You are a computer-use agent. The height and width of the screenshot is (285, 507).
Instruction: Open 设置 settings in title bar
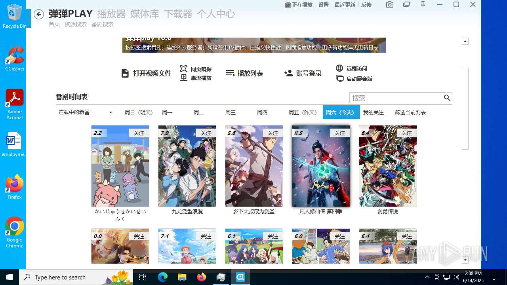(324, 5)
